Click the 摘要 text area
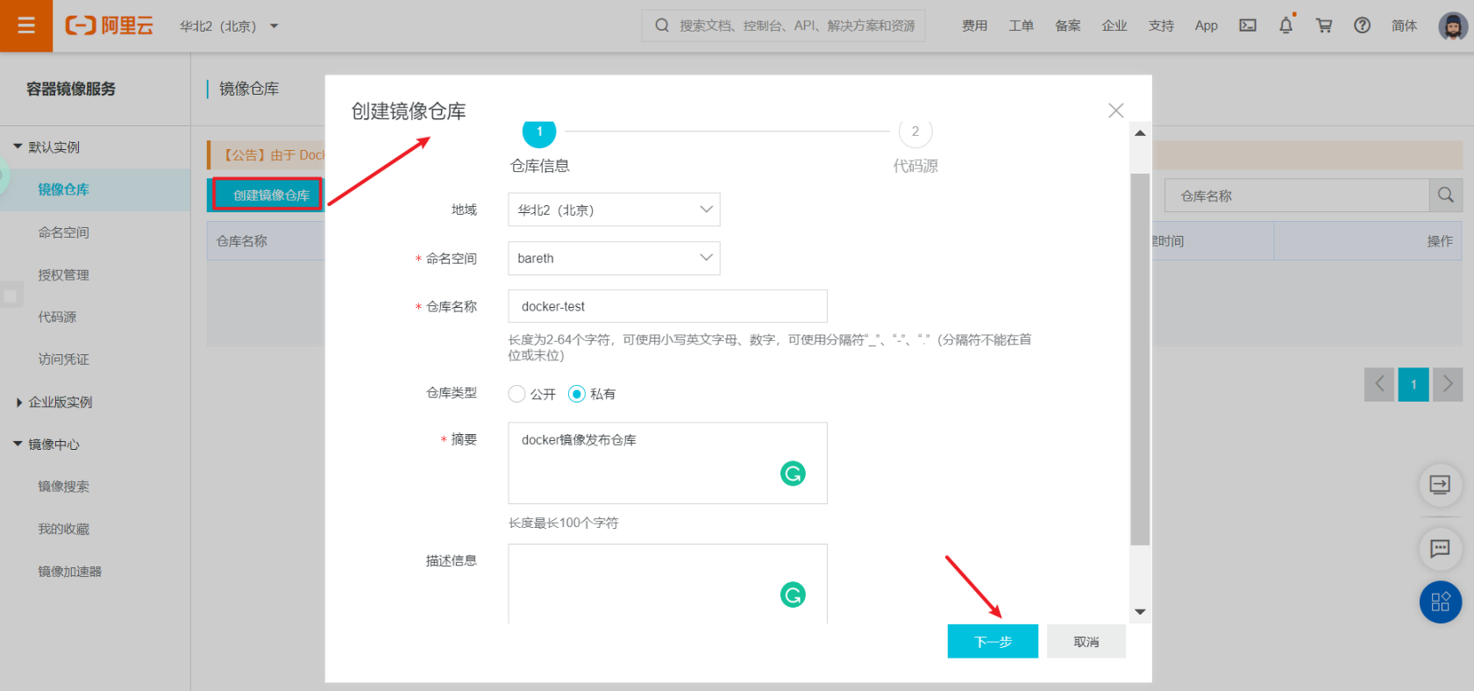1474x691 pixels. [667, 463]
